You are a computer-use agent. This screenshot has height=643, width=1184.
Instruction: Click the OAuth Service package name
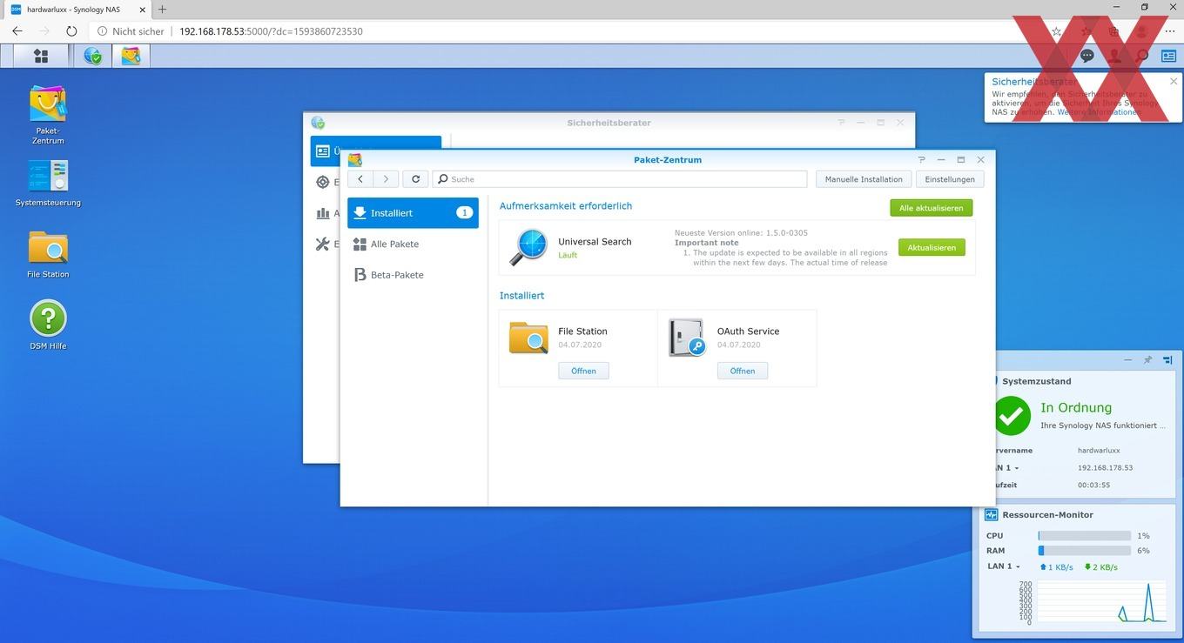[x=748, y=332]
